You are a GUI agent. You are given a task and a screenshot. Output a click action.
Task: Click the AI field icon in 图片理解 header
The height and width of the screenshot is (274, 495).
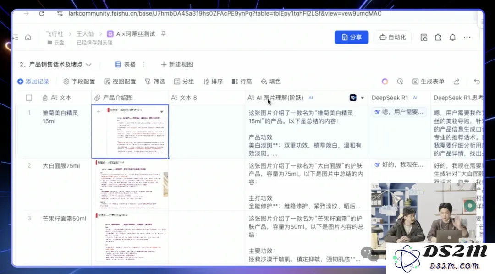(x=353, y=98)
